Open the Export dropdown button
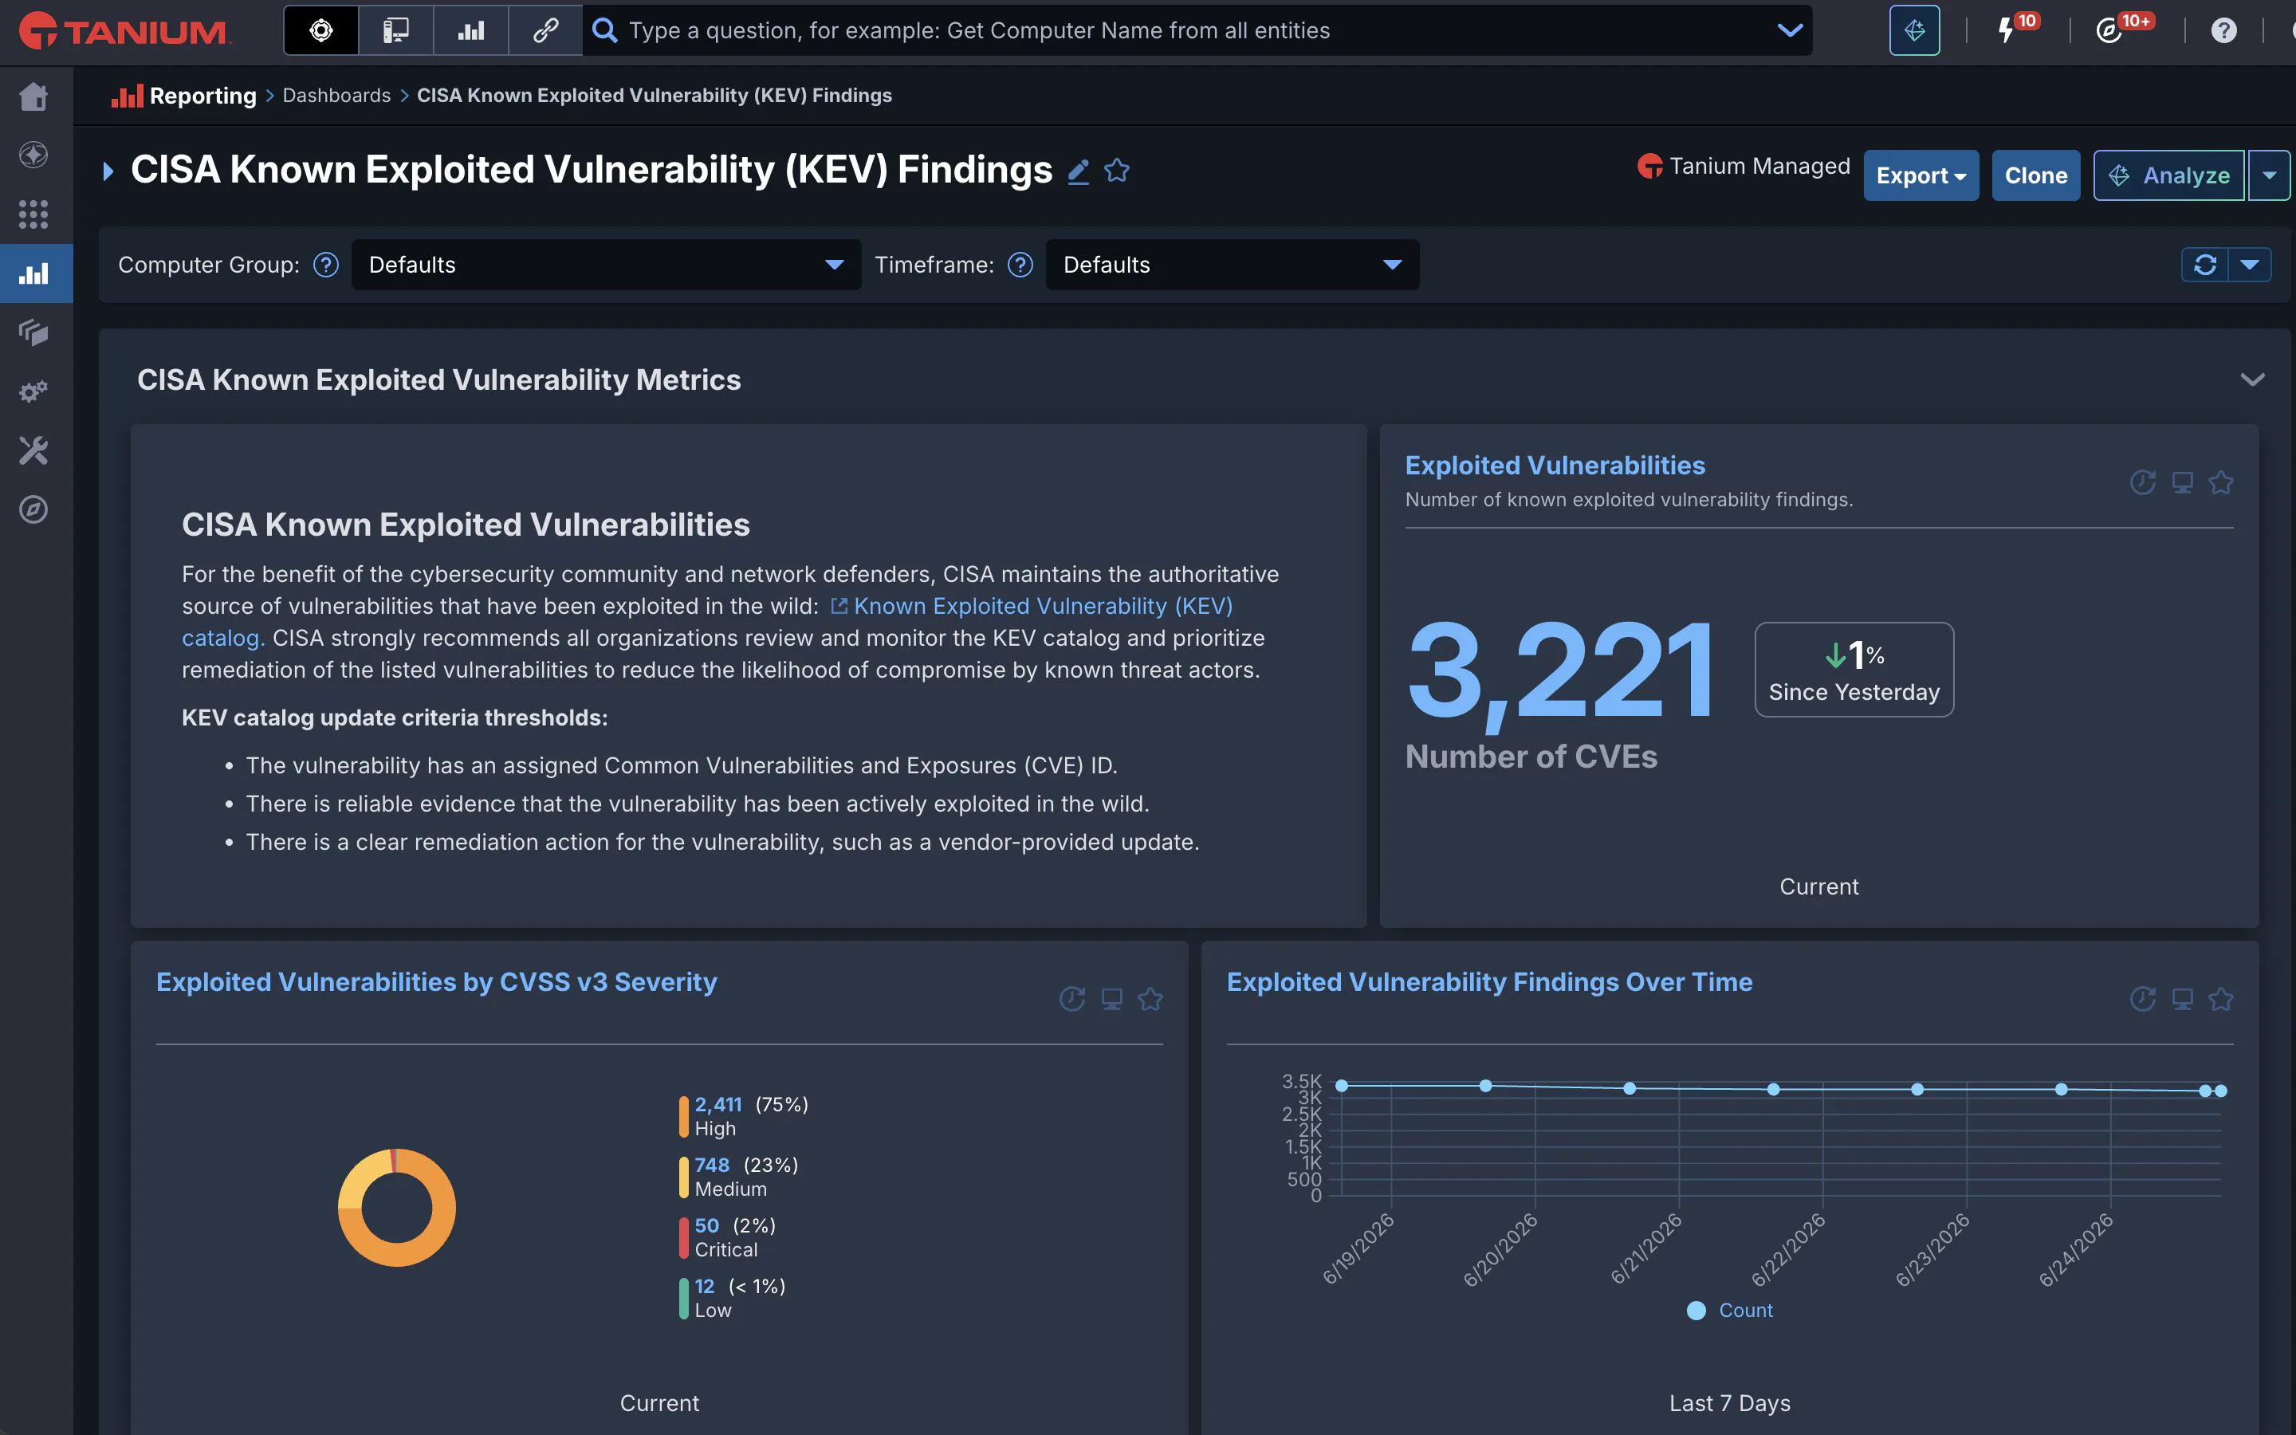 (x=1921, y=175)
